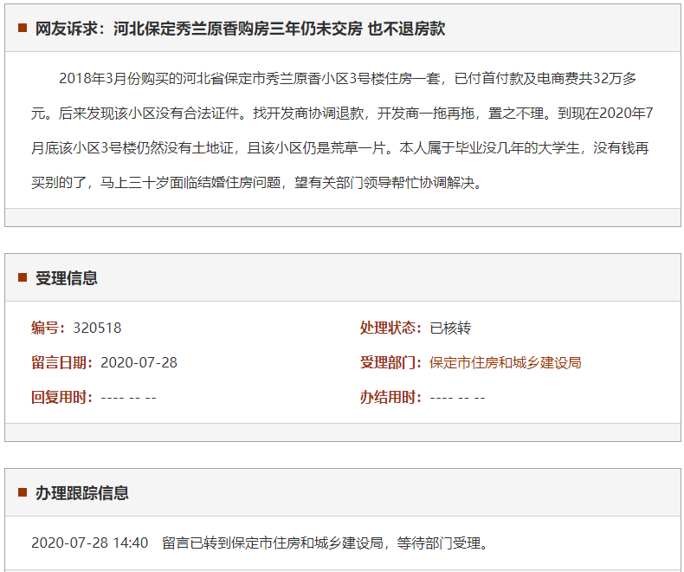Image resolution: width=684 pixels, height=572 pixels.
Task: Click the complaint number 320518
Action: [x=97, y=328]
